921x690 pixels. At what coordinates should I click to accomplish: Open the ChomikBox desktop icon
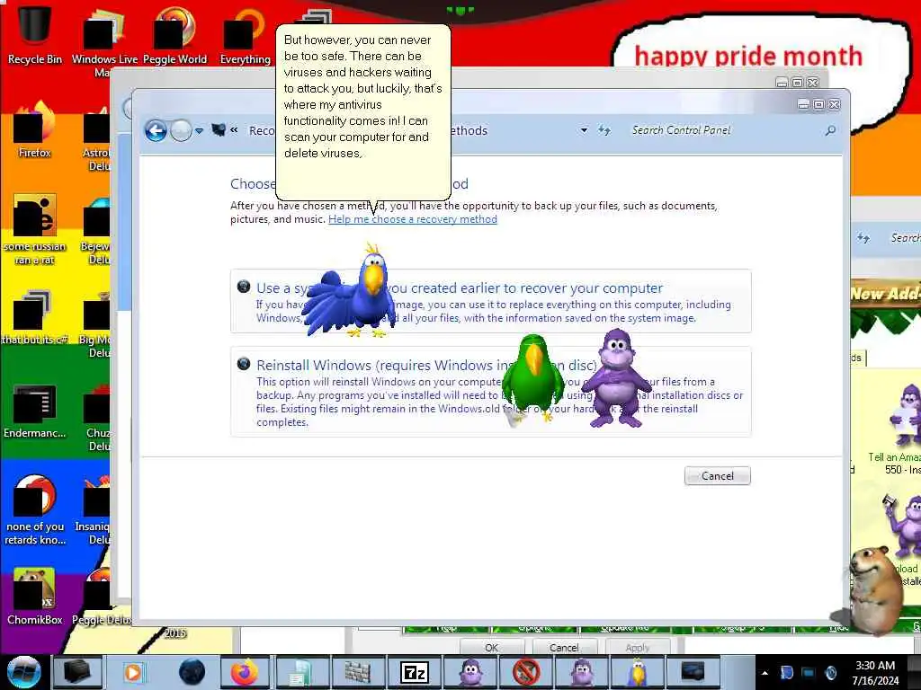coord(35,597)
